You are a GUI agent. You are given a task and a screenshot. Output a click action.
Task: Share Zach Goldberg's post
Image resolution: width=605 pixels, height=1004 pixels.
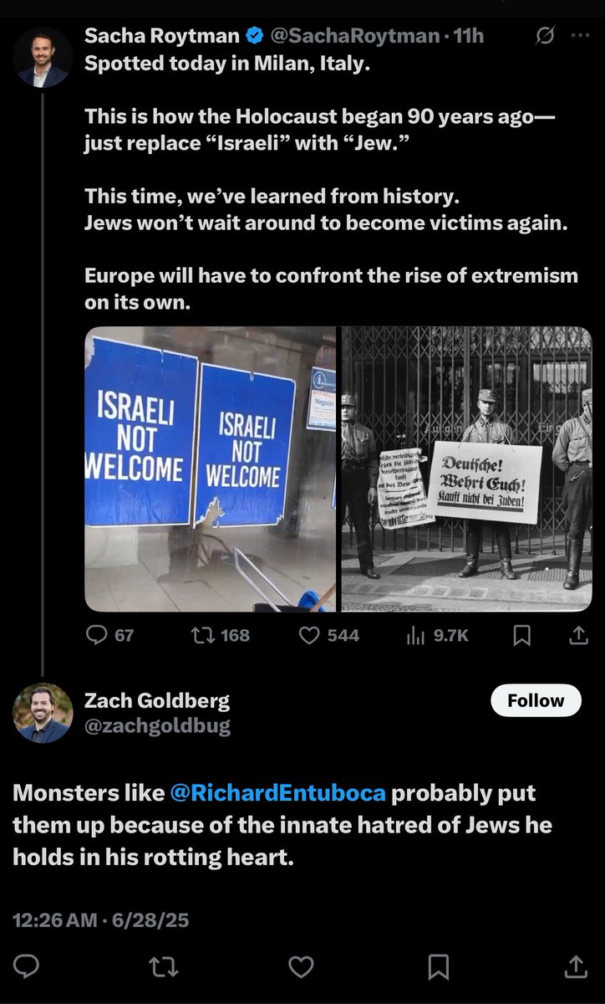576,967
